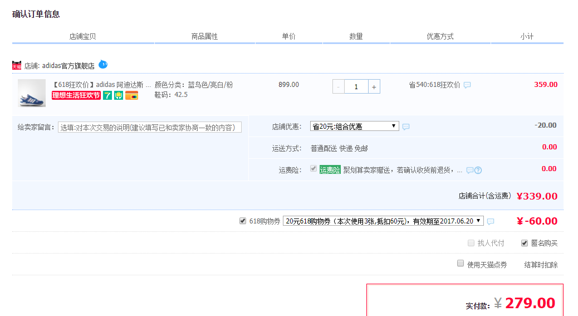Open the comment icon next to 店铺优惠 dropdown
Screen dimensions: 578x316
(406, 127)
